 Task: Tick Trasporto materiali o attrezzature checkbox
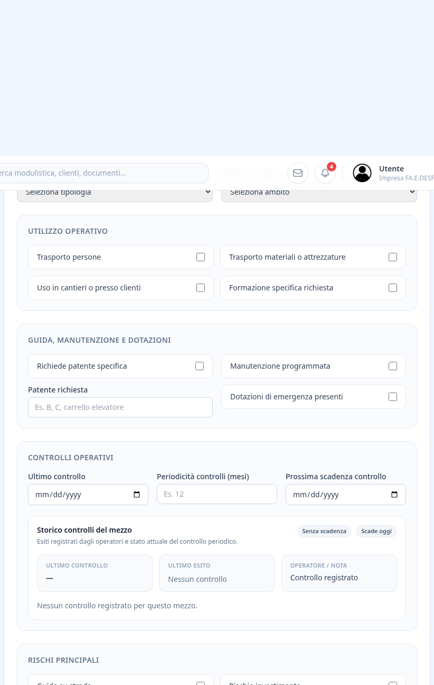(393, 257)
